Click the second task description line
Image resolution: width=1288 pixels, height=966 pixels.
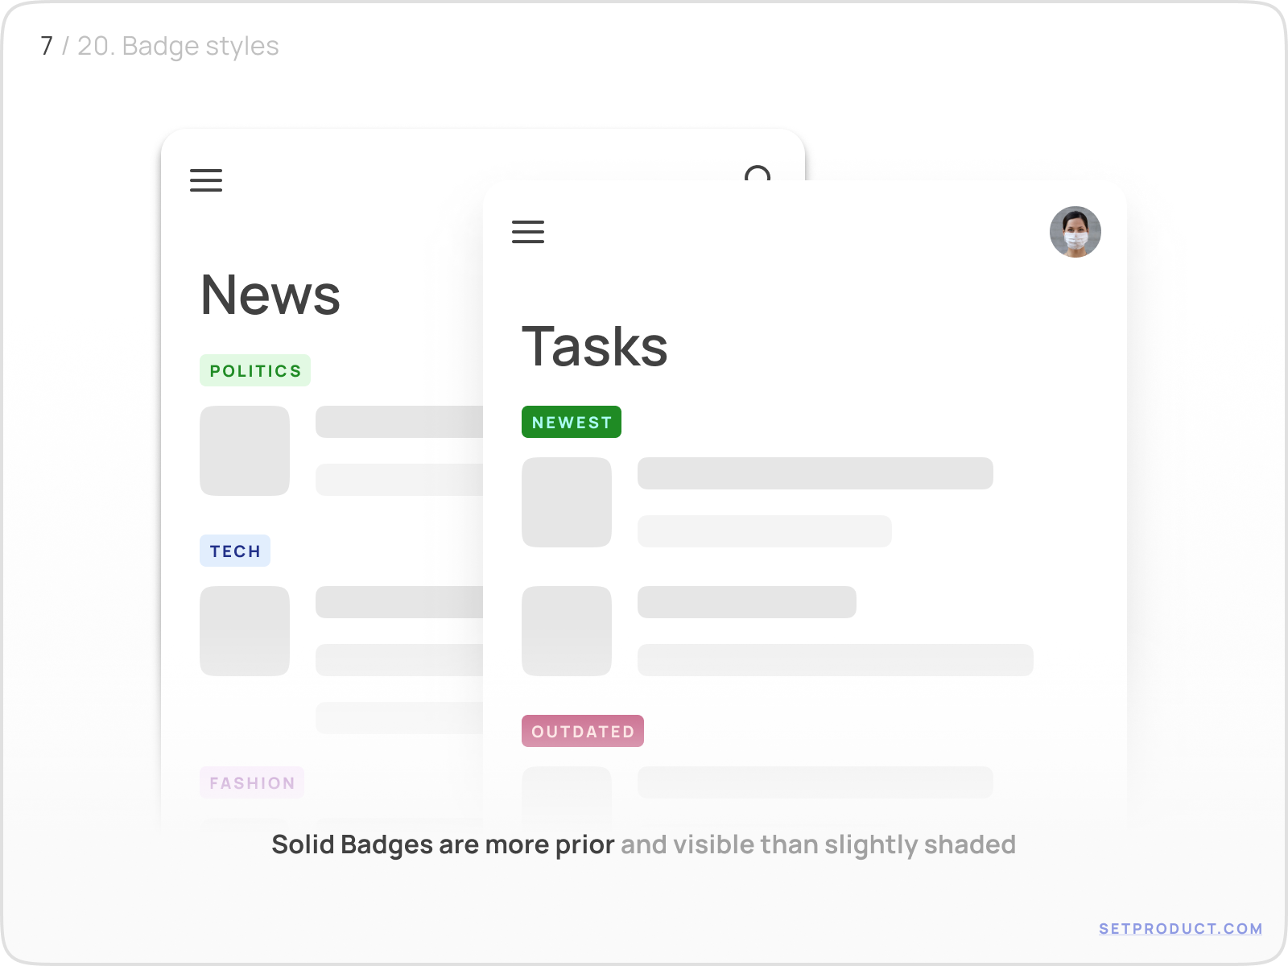coord(835,661)
